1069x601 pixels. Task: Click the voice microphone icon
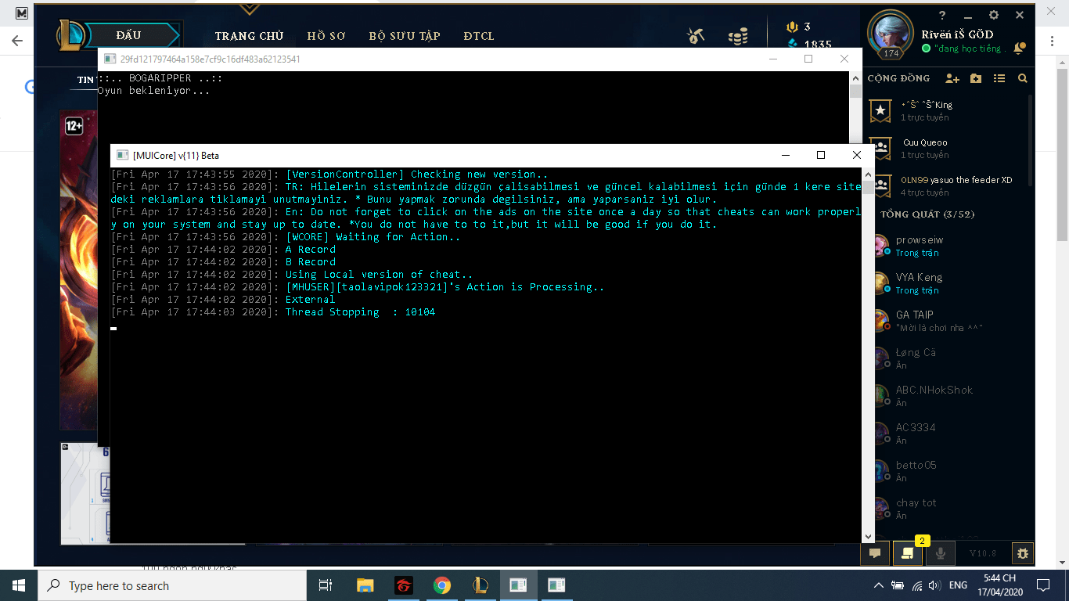click(x=941, y=552)
